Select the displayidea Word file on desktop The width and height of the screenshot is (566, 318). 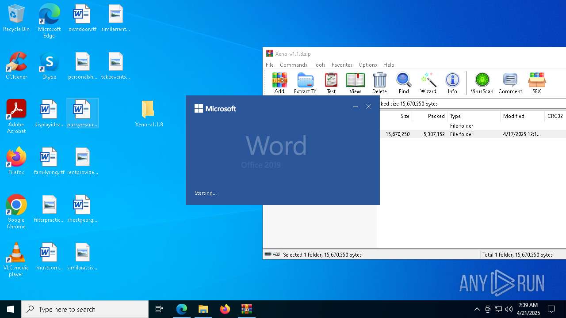tap(49, 114)
